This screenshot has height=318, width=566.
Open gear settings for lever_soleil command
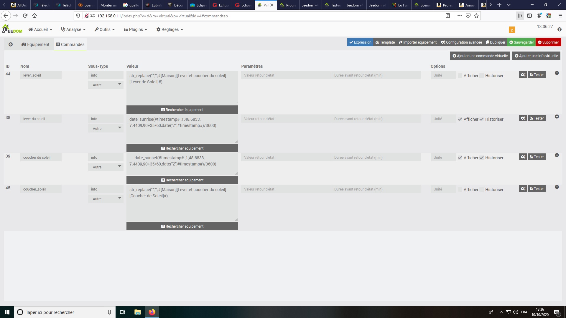(x=523, y=75)
